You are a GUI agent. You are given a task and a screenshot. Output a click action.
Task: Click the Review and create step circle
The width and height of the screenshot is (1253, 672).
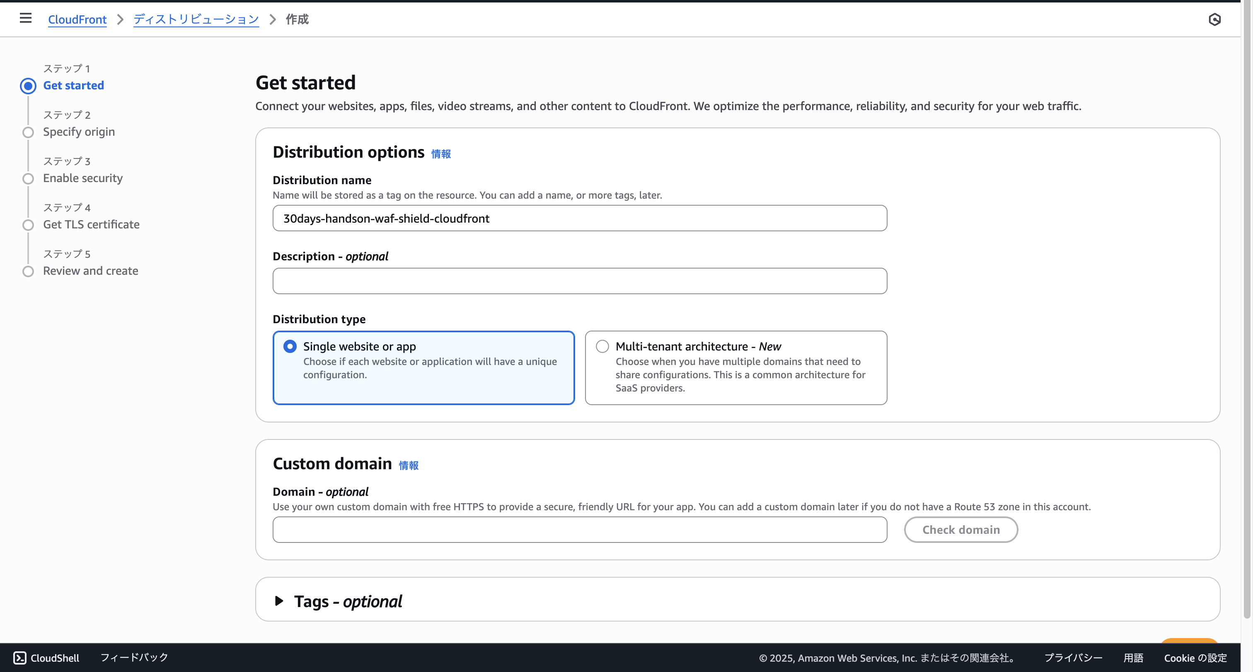tap(28, 271)
